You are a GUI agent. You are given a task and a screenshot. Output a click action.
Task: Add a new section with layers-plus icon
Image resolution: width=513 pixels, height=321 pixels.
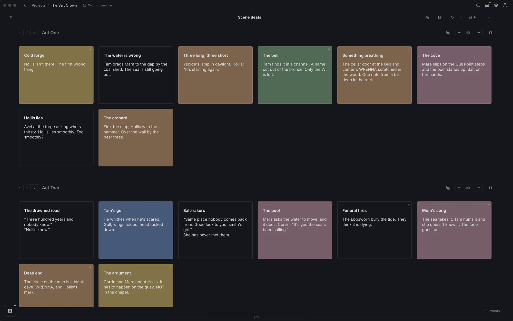point(472,17)
